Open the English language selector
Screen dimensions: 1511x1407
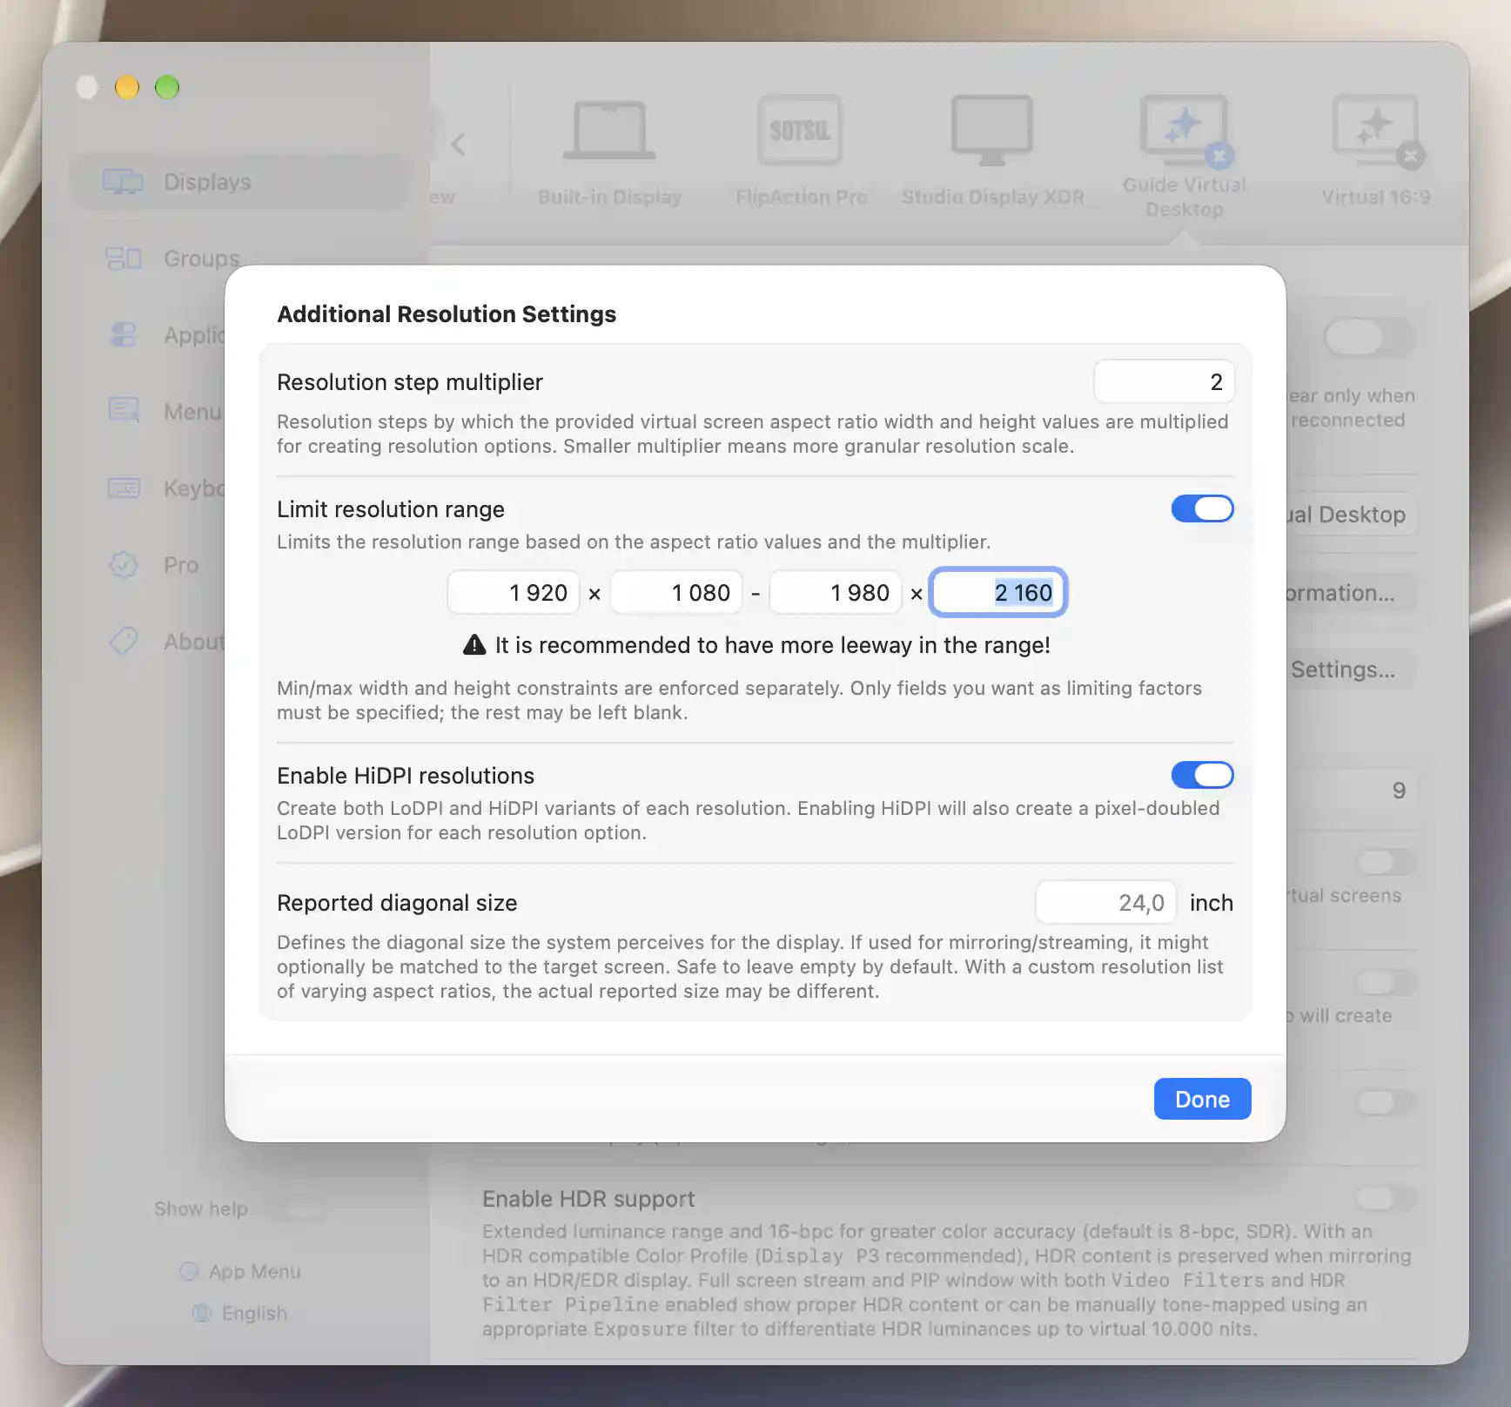pyautogui.click(x=239, y=1313)
